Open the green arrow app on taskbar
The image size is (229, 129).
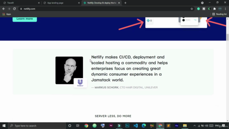point(119,126)
